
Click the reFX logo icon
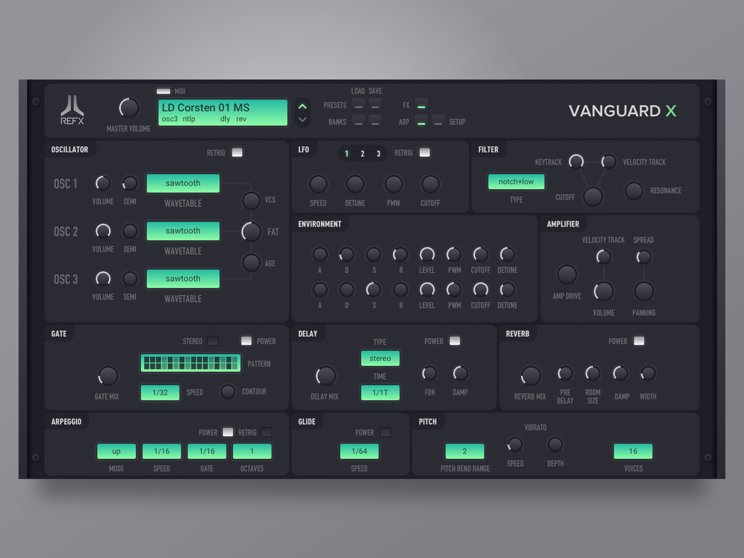point(72,110)
